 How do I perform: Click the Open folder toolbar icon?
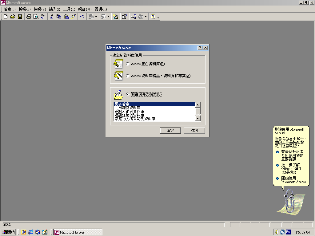13,17
